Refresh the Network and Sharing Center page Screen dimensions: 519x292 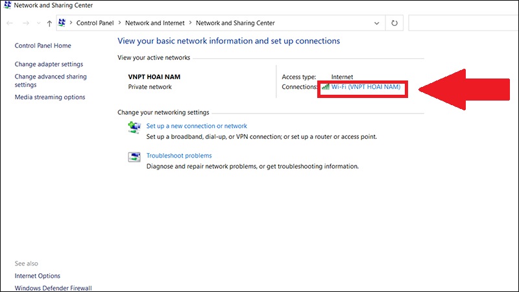(x=394, y=23)
